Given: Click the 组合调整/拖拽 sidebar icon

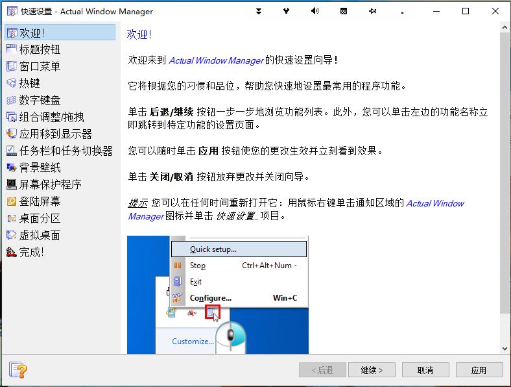Looking at the screenshot, I should click(12, 117).
